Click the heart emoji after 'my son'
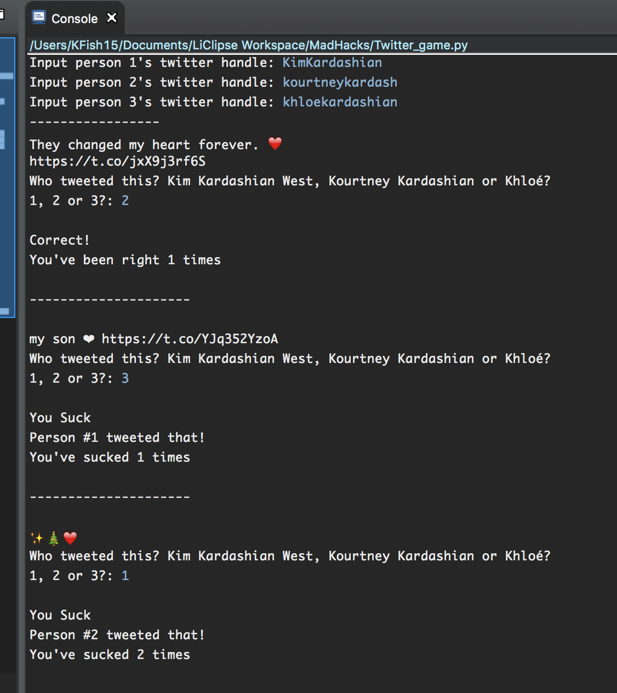The image size is (617, 693). [89, 339]
